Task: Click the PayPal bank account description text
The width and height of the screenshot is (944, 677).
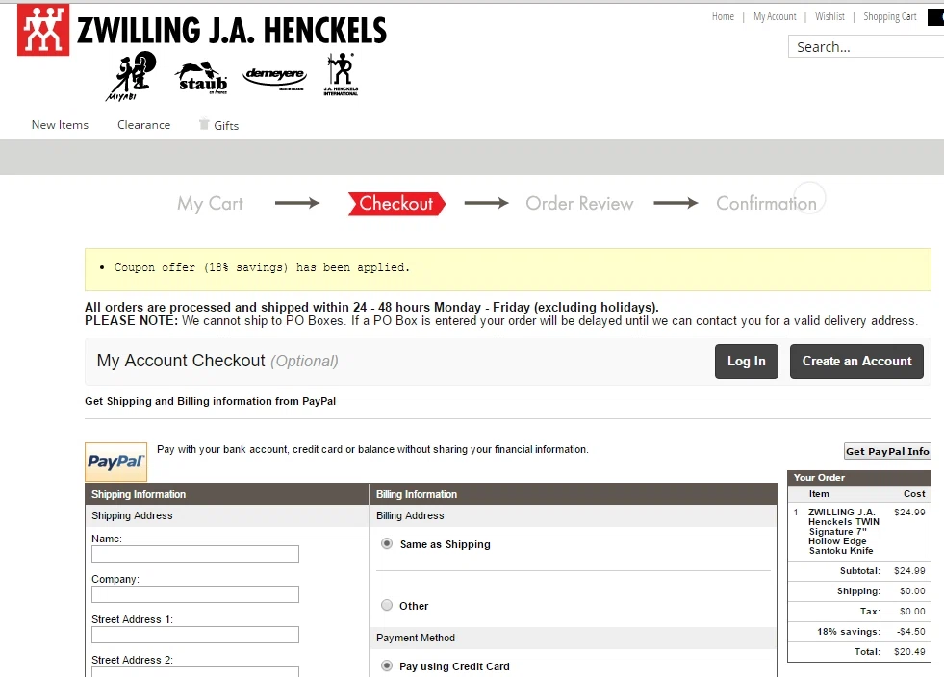Action: pos(372,449)
